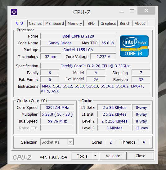This screenshot has width=166, height=170.
Task: Open the Mainboard tab
Action: coord(55,23)
